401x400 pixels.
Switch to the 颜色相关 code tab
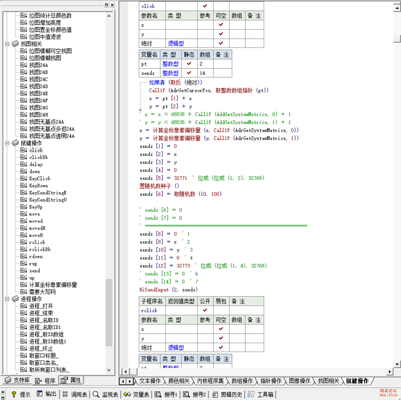coord(178,381)
